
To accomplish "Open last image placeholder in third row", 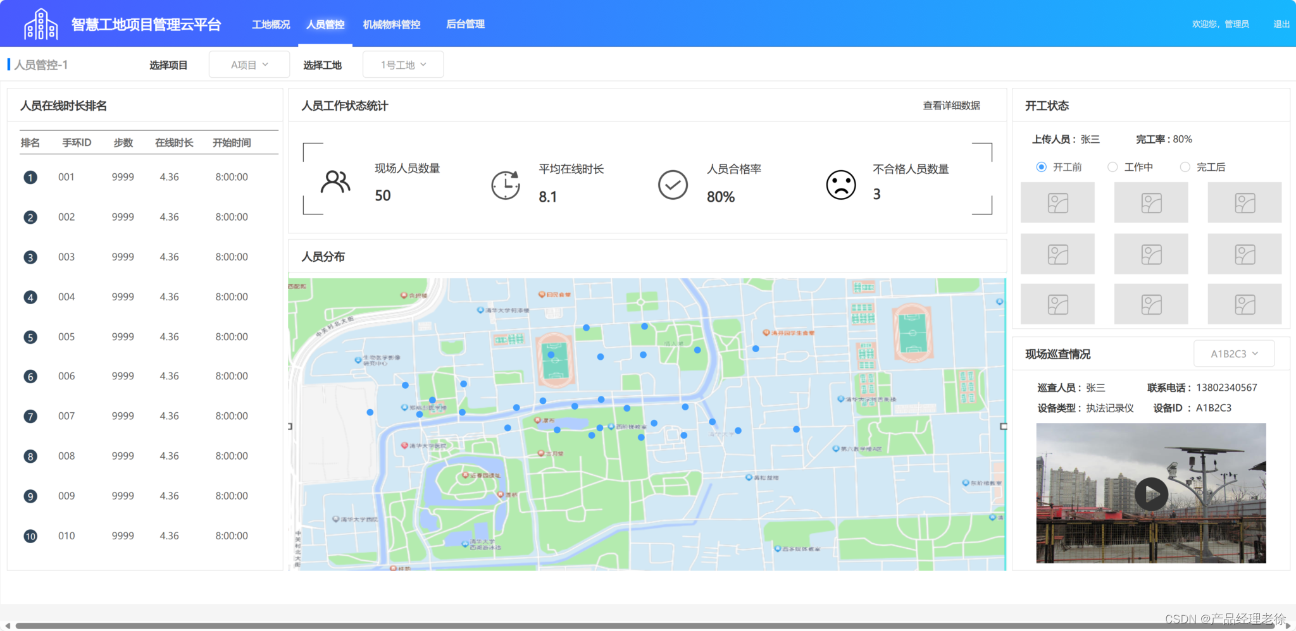I will (x=1245, y=304).
